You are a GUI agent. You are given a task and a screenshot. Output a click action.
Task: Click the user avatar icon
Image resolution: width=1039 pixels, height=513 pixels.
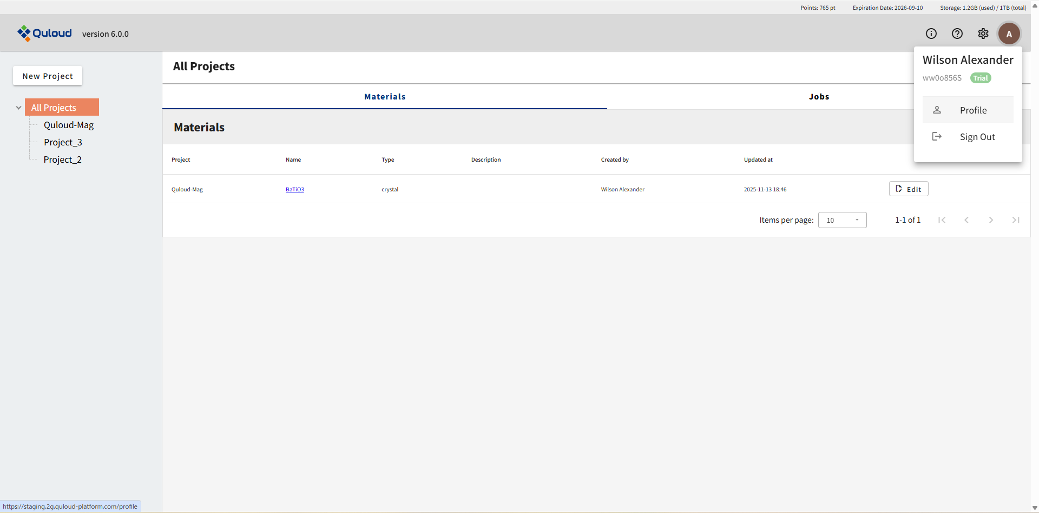1009,34
